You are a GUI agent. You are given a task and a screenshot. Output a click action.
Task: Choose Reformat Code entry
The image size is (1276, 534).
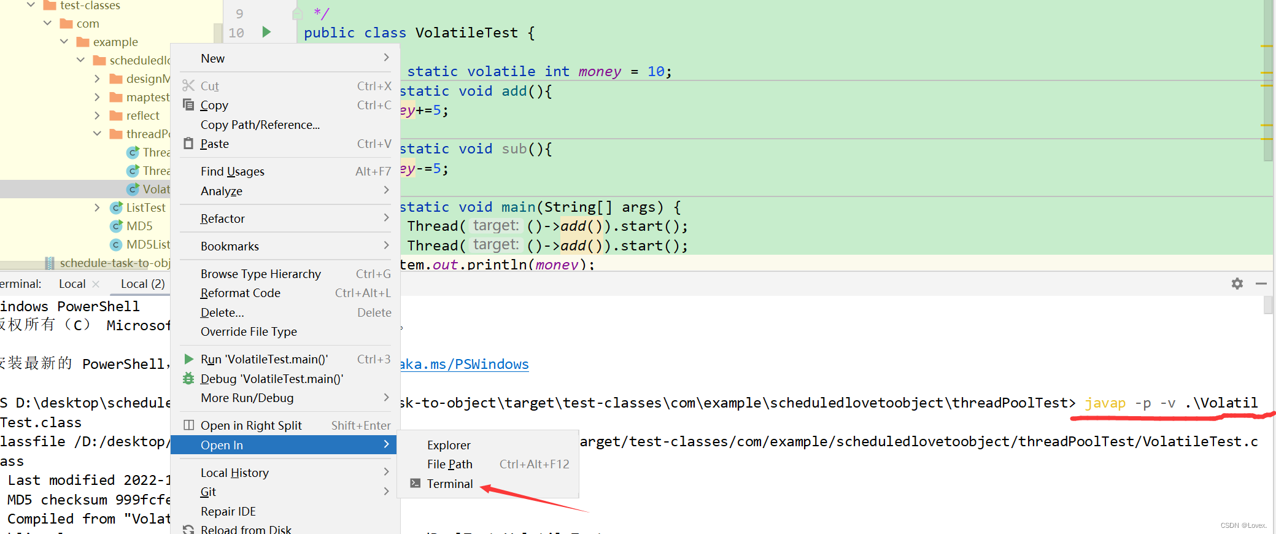click(285, 293)
